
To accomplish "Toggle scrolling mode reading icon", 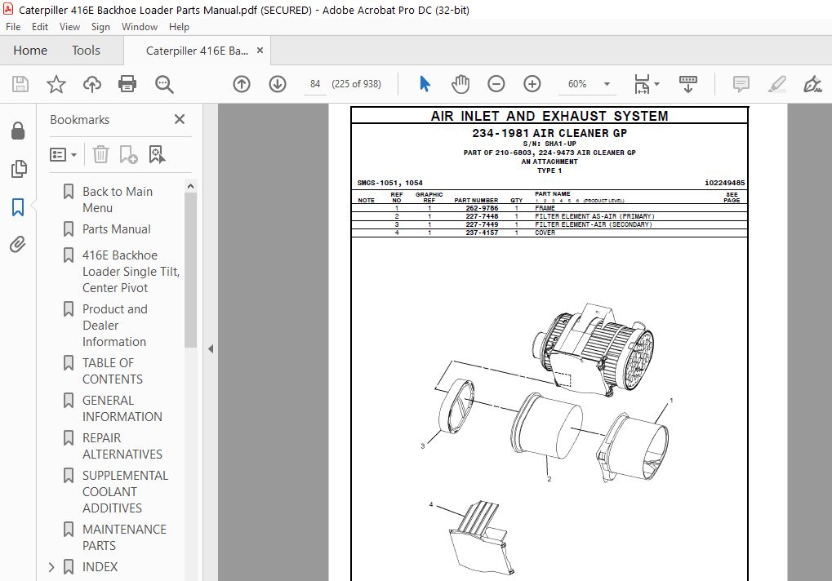I will [x=688, y=84].
